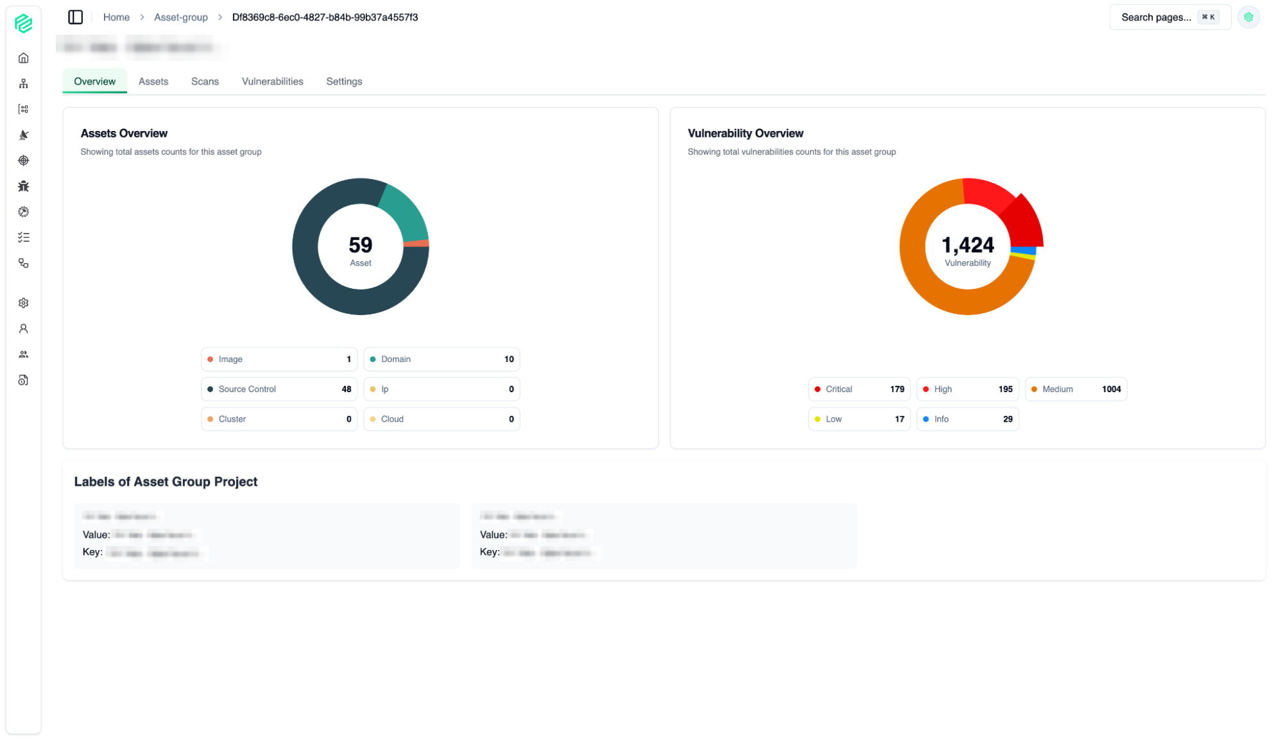The width and height of the screenshot is (1283, 740).
Task: Click the Source Control legend item
Action: (x=279, y=389)
